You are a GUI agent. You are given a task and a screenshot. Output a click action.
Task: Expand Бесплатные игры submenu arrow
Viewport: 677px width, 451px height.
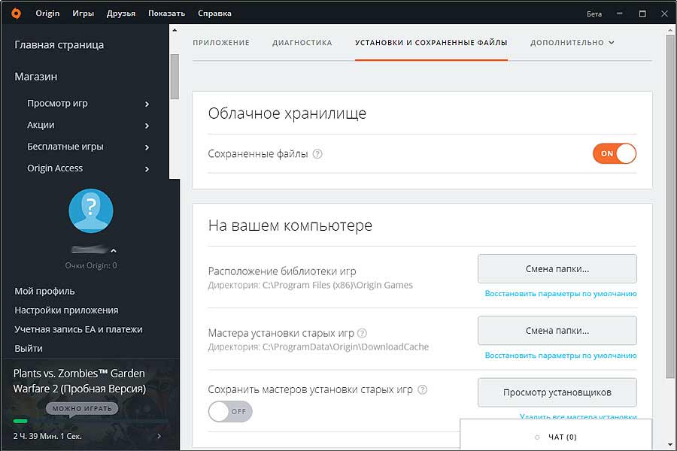tap(147, 147)
